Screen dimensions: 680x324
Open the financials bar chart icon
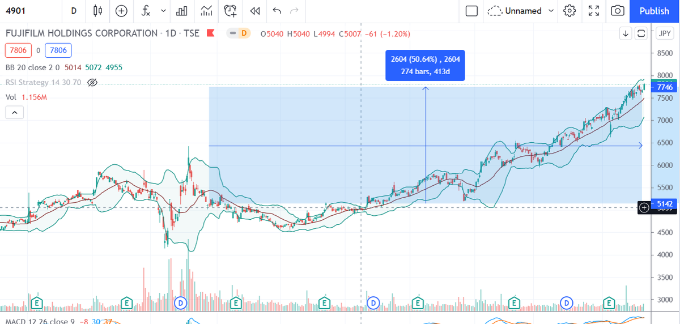click(182, 11)
